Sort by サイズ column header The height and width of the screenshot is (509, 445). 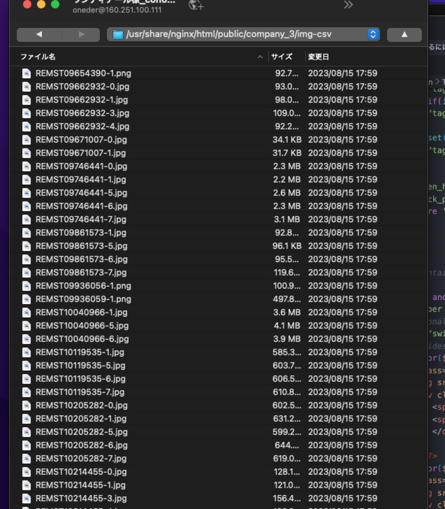(282, 57)
